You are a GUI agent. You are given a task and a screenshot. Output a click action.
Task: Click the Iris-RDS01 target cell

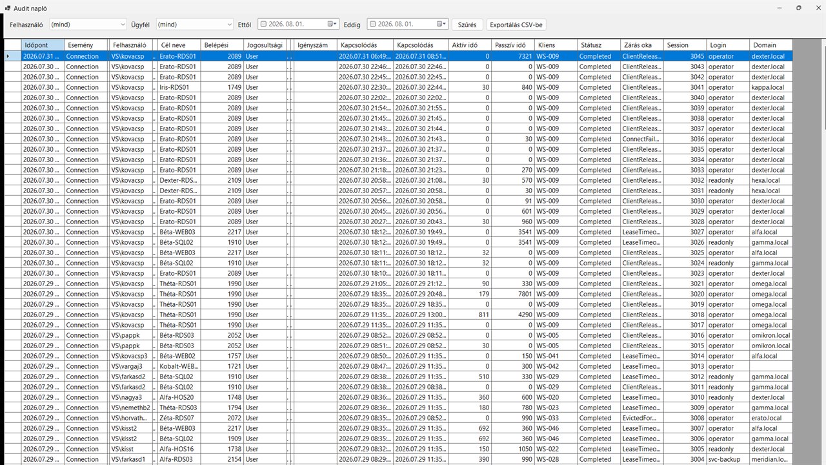point(179,87)
